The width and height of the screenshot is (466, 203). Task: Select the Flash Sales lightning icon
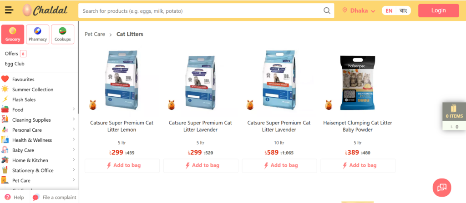click(x=5, y=99)
